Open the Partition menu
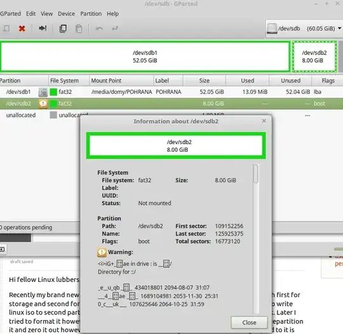 pos(91,14)
